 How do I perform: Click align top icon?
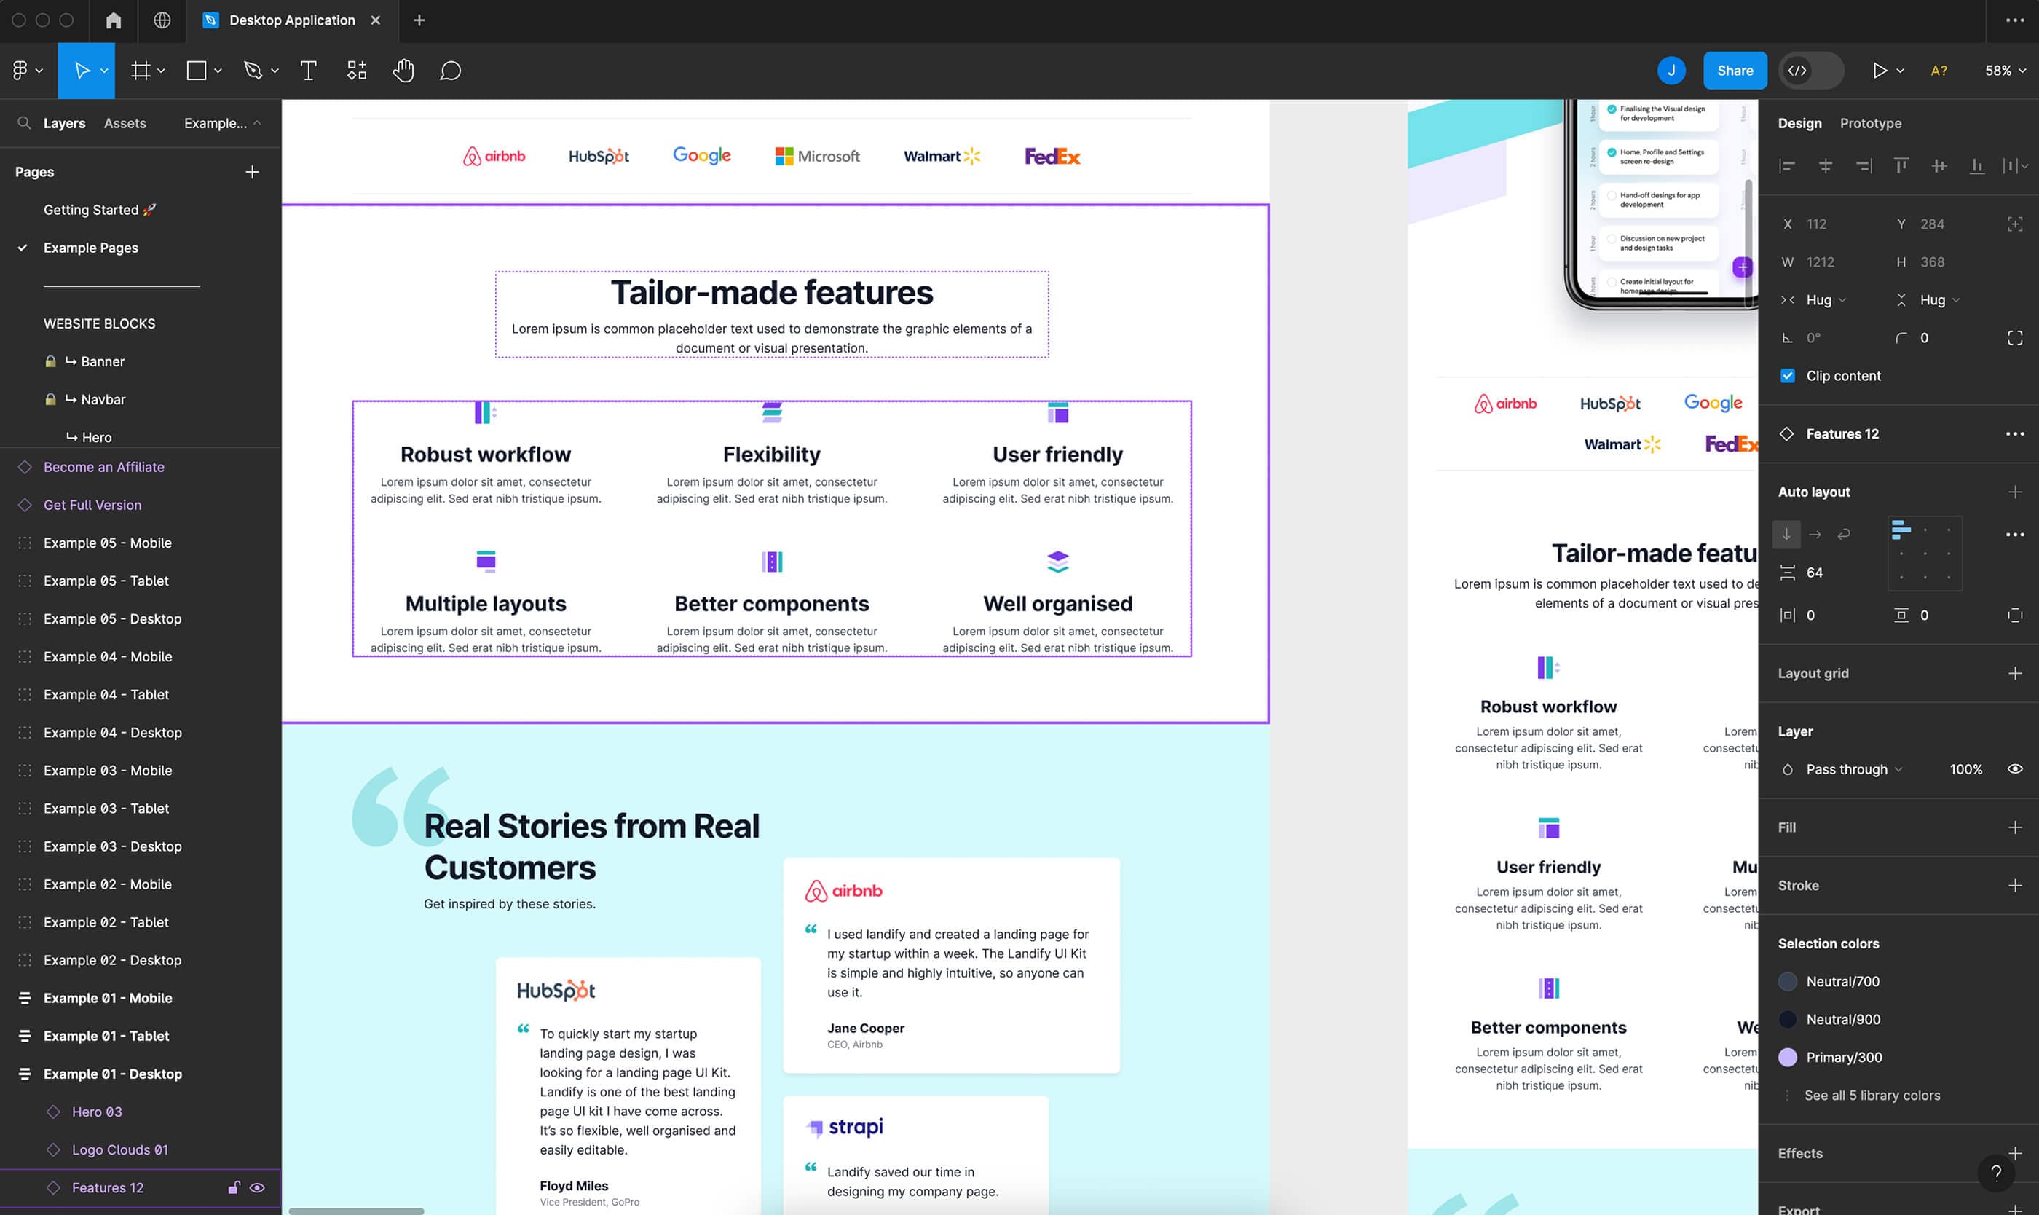point(1901,166)
